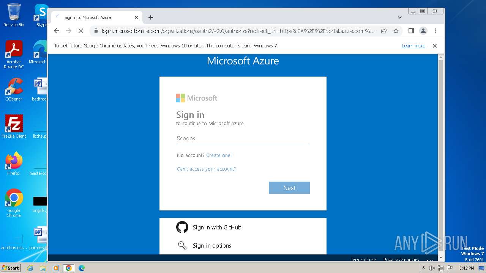Open a new tab with plus

[x=151, y=17]
